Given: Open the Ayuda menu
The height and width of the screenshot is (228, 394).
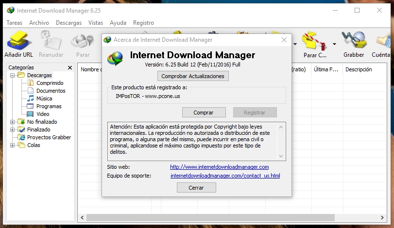Looking at the screenshot, I should coord(118,23).
